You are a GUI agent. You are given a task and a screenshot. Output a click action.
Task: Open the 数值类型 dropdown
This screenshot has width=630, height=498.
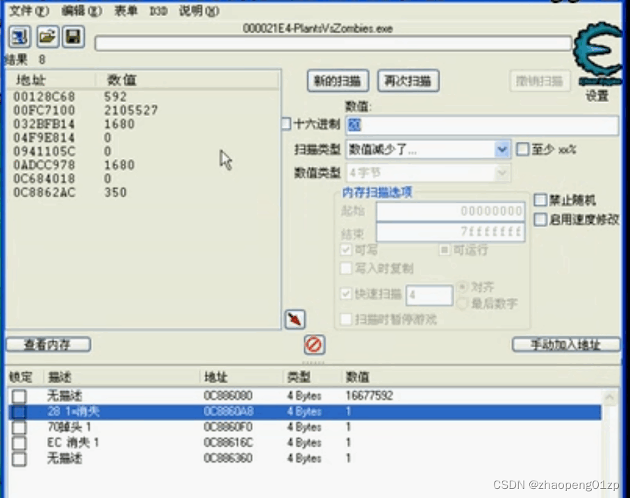(502, 173)
